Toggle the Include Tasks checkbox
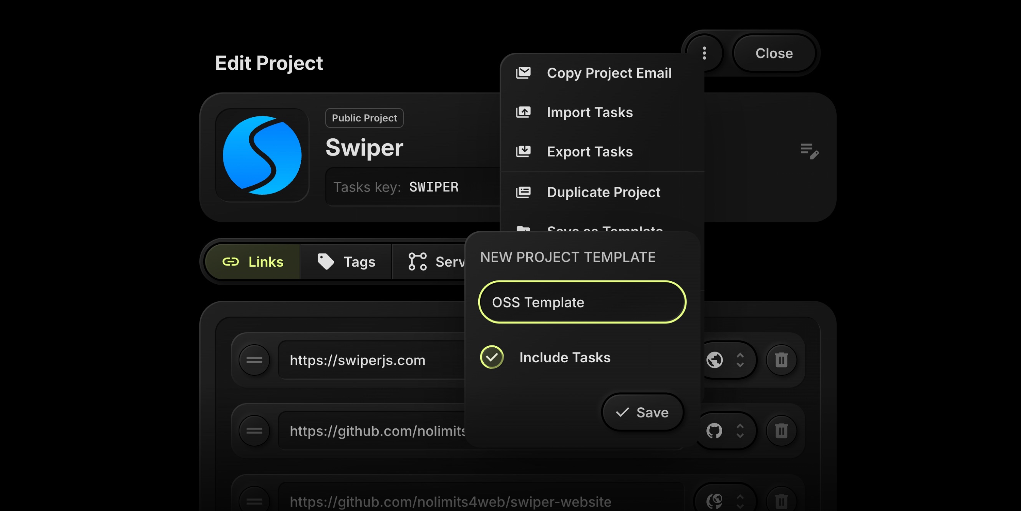The width and height of the screenshot is (1021, 511). (x=492, y=357)
